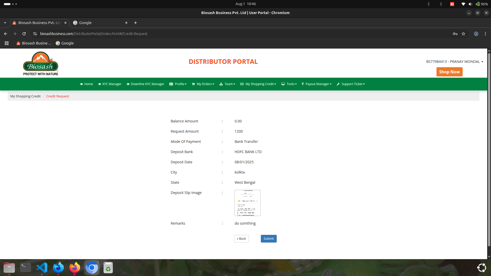Open the deposit slip image thumbnail

pyautogui.click(x=247, y=203)
